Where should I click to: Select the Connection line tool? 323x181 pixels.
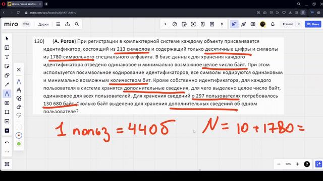[7, 84]
